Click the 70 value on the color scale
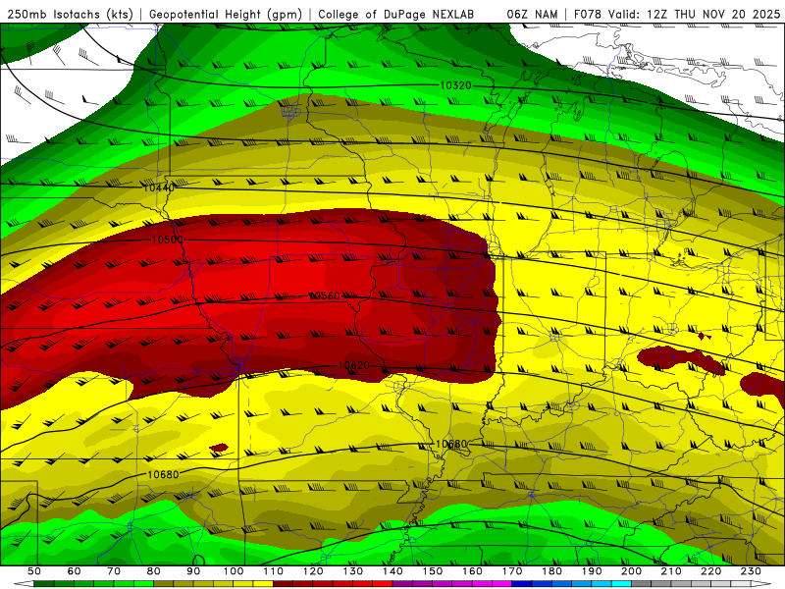Screen dimensions: 785x589 click(x=114, y=571)
